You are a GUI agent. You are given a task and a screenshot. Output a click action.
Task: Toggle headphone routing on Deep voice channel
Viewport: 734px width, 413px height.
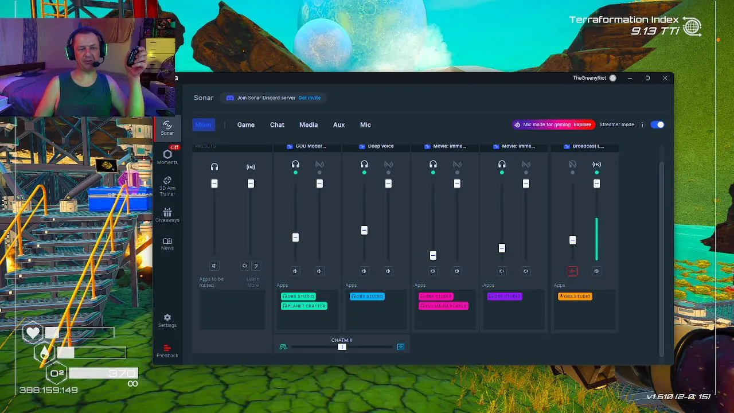click(364, 165)
